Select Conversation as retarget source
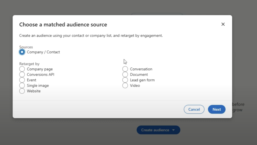This screenshot has width=257, height=145. (x=125, y=69)
